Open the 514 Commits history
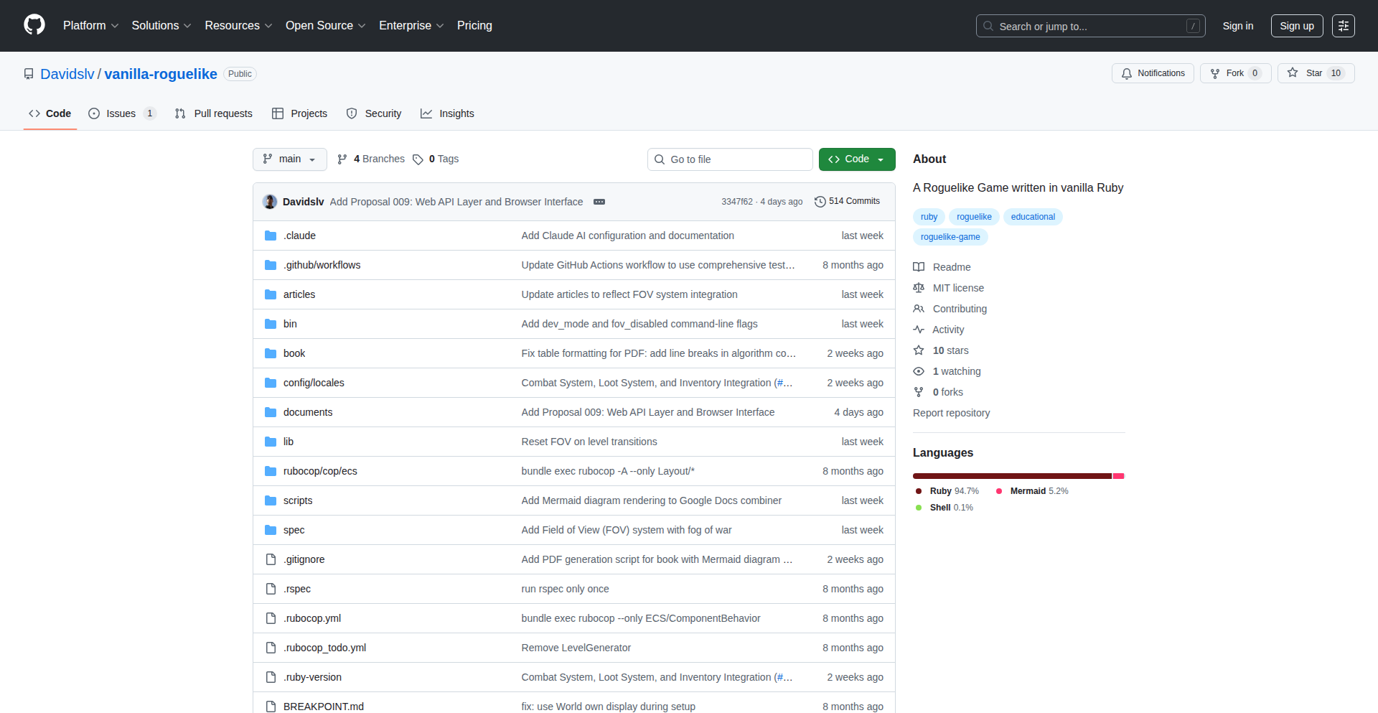This screenshot has width=1378, height=713. click(x=847, y=202)
